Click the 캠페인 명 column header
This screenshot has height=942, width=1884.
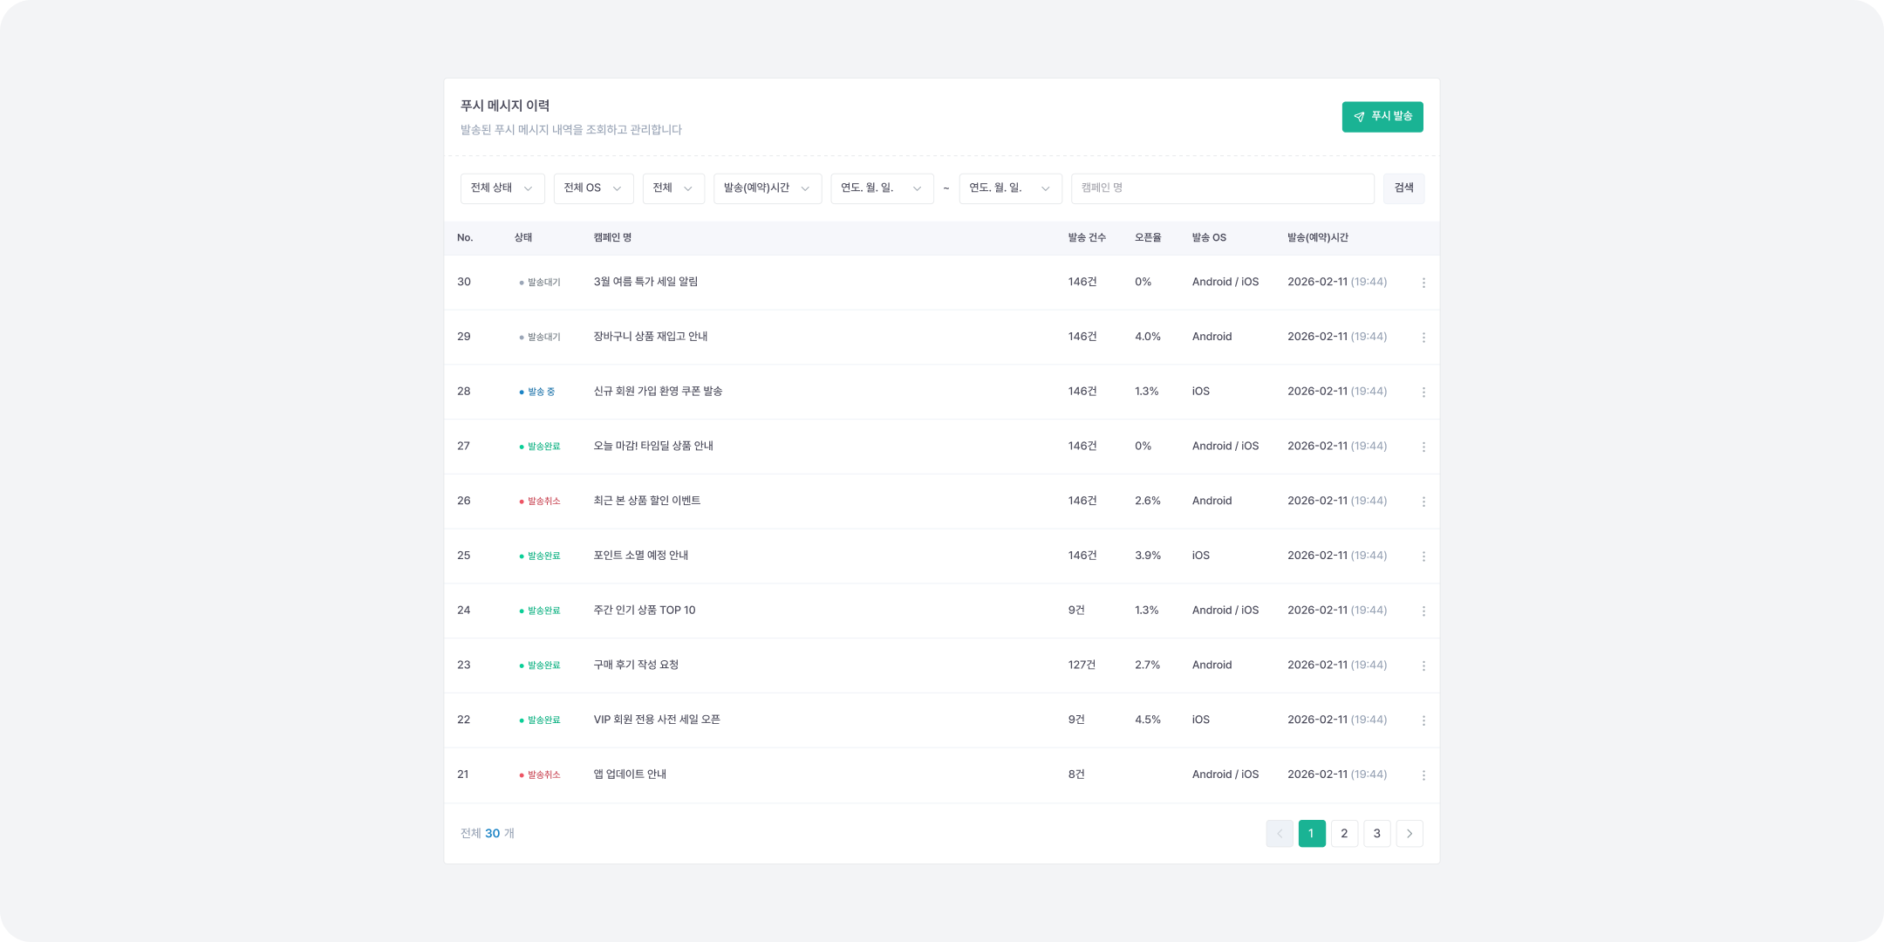pos(612,238)
